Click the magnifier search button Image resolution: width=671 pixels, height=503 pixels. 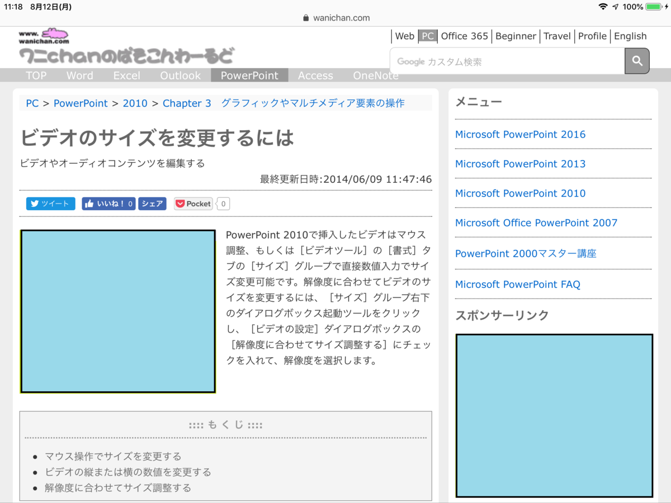click(x=637, y=61)
